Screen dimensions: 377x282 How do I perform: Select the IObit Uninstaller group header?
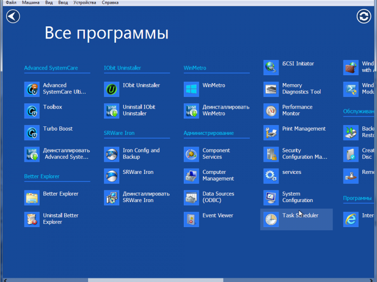(x=123, y=68)
